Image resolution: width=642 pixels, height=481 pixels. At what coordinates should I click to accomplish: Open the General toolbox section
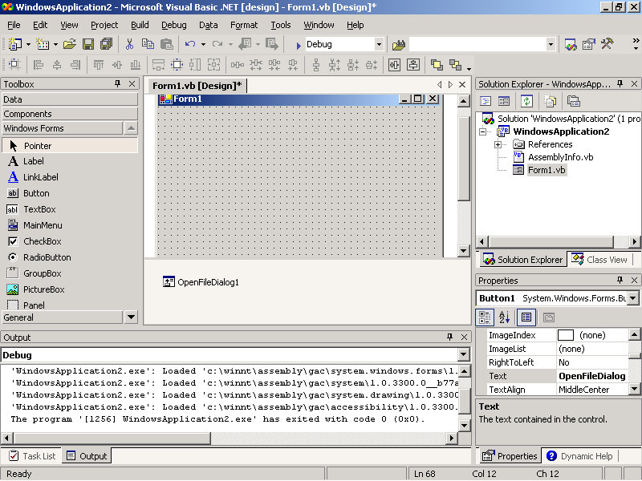click(63, 317)
